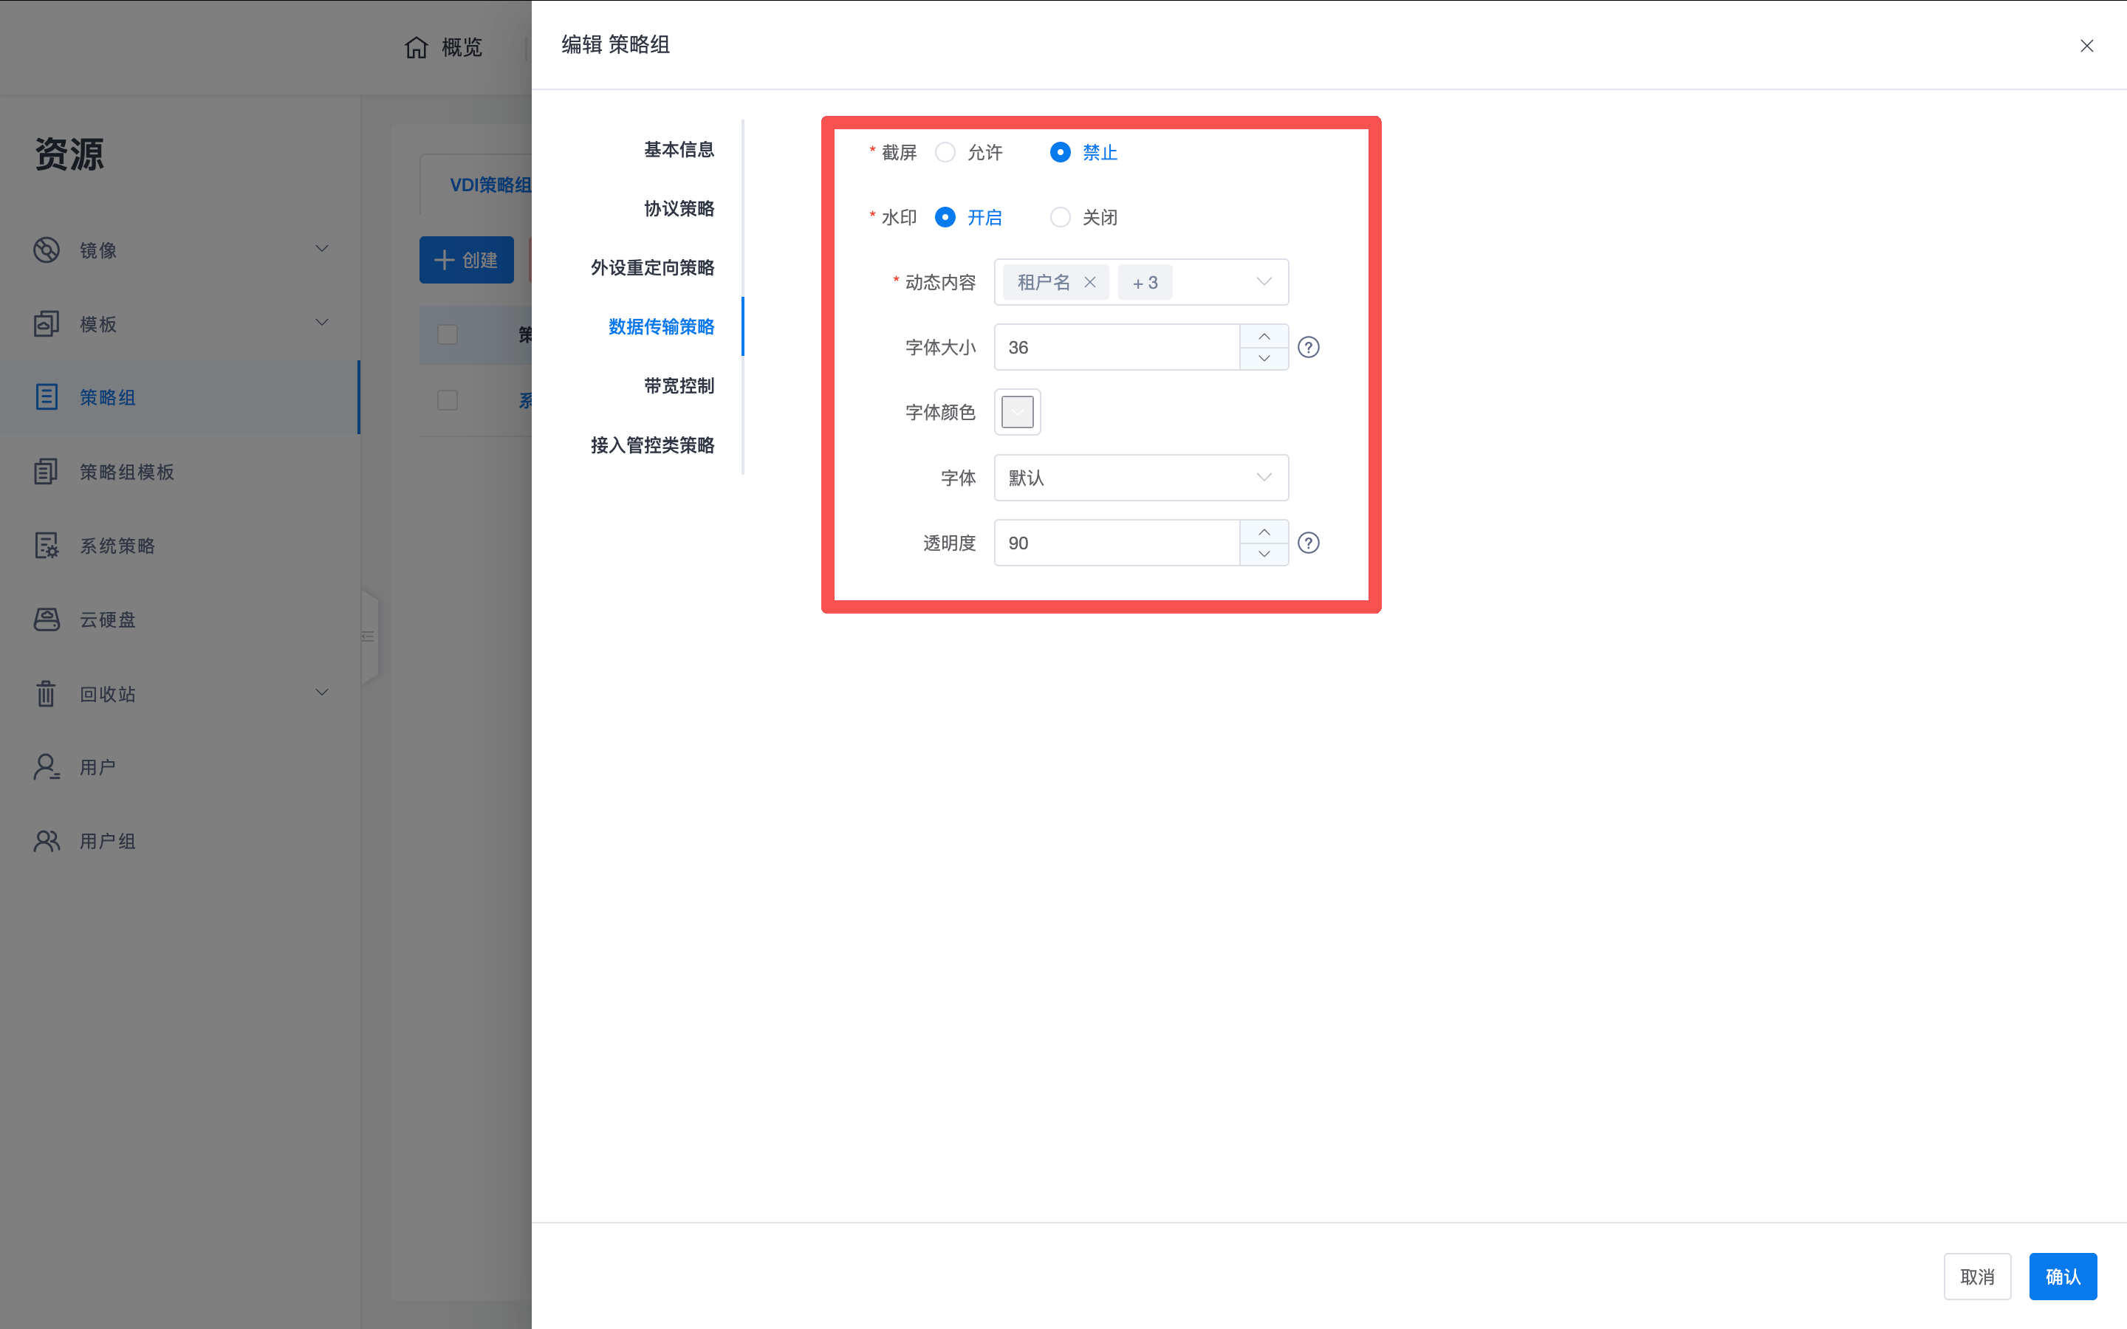Cancel the dialog via 取消
This screenshot has width=2127, height=1329.
(1976, 1275)
